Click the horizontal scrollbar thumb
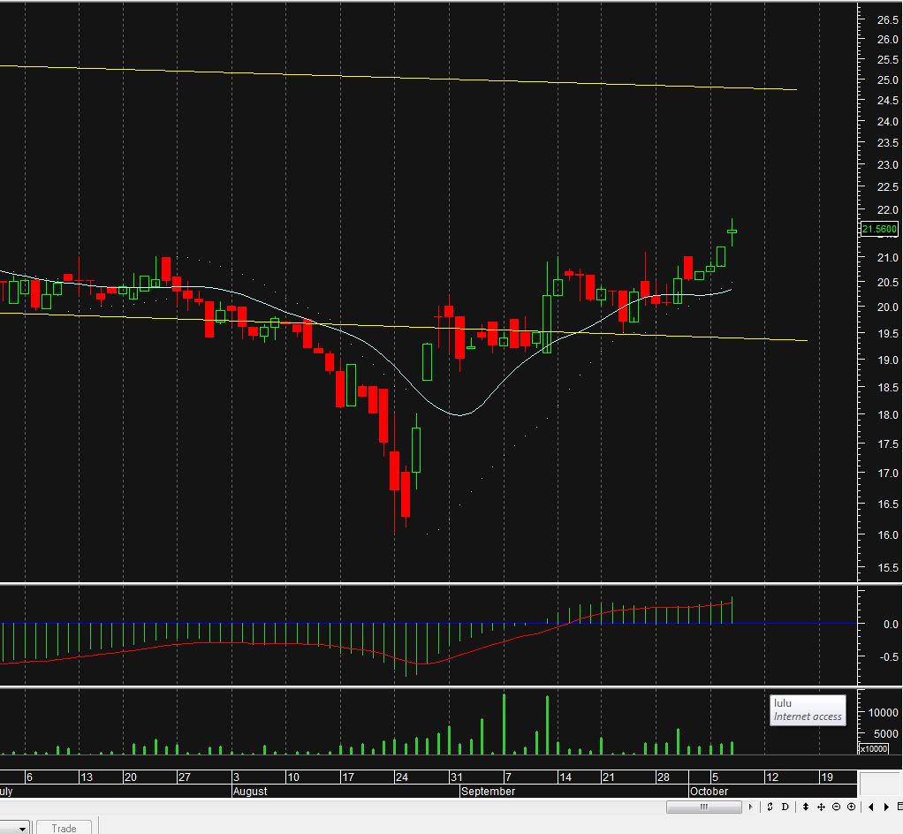The image size is (903, 834). tap(703, 807)
